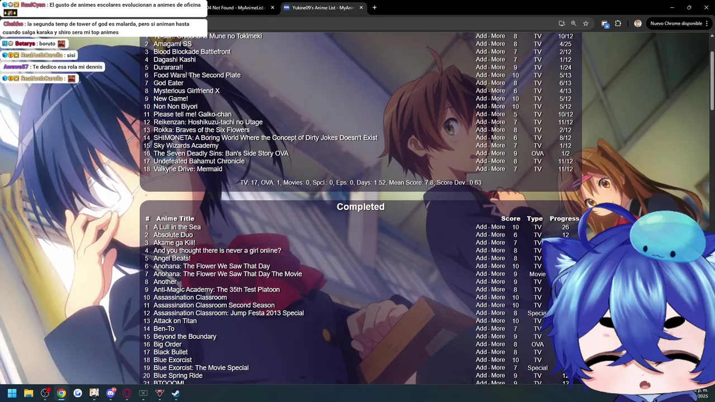Image resolution: width=715 pixels, height=402 pixels.
Task: Click the 1/24 progress for Durarara!!
Action: (x=565, y=68)
